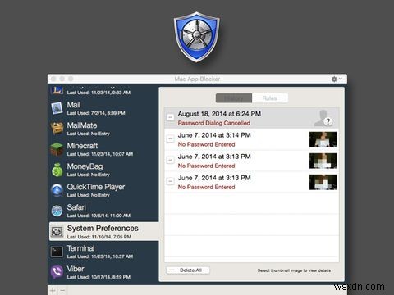Select the Safari row text
Viewport: 394px width, 295px height.
pos(98,211)
